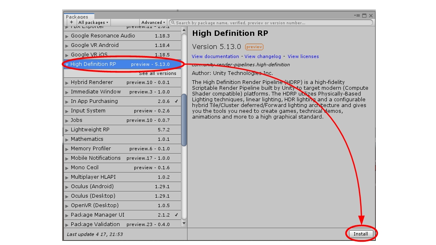Expand the OpenVR (Desktop) entry

(67, 205)
